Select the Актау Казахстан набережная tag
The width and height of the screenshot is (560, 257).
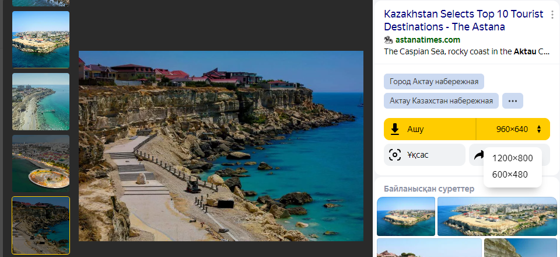coord(441,101)
